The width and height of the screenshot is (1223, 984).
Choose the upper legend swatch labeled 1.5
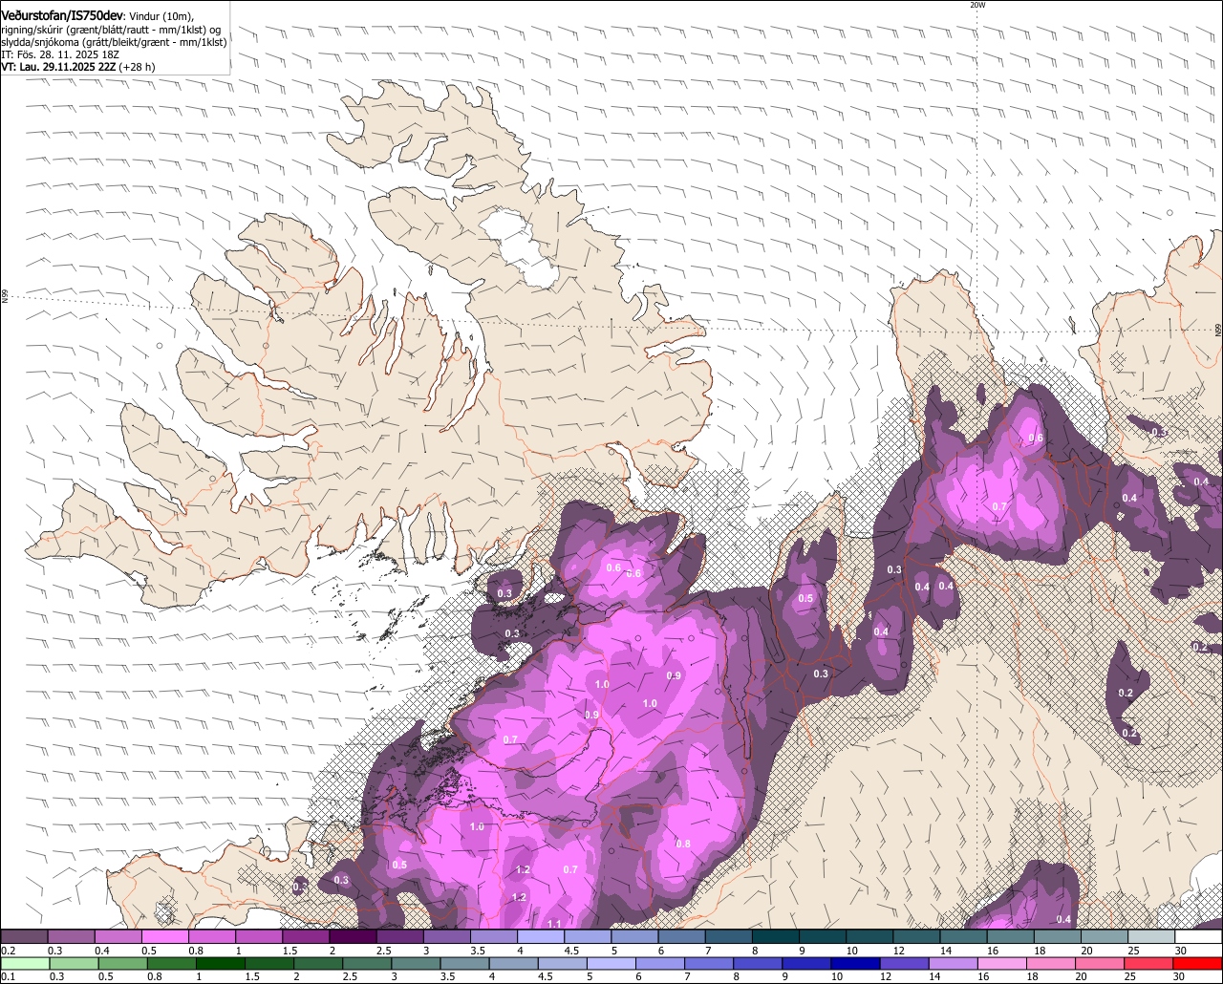tap(305, 937)
